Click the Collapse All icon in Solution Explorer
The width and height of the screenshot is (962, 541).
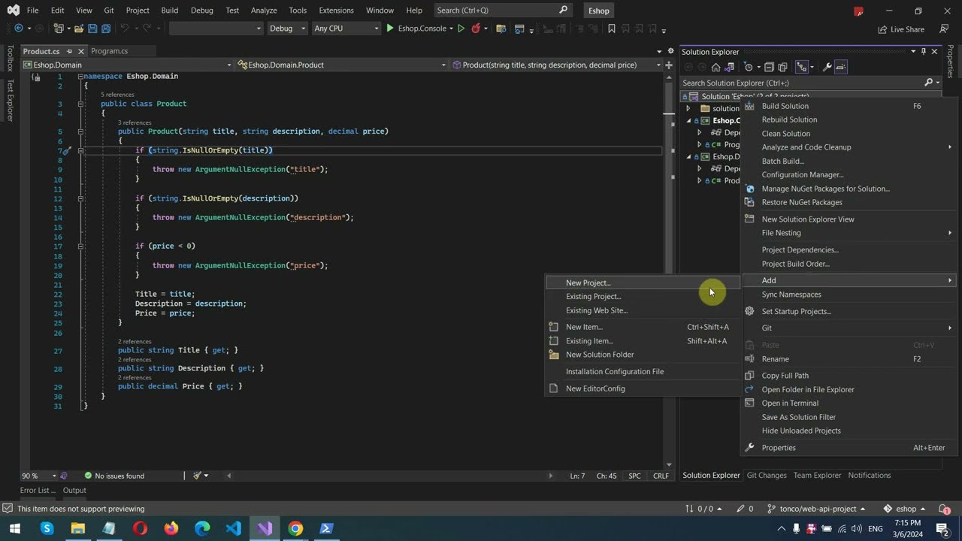click(769, 67)
